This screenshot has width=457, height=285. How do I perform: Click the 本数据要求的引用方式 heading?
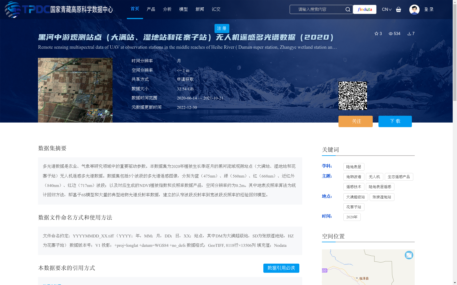[x=67, y=268]
